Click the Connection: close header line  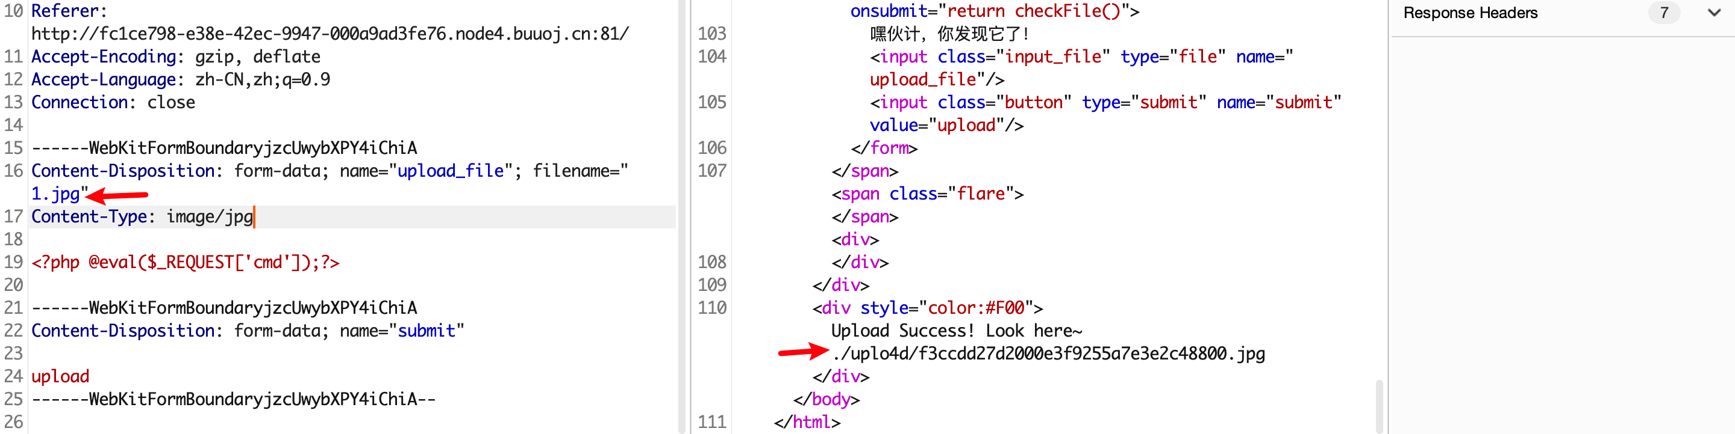coord(113,102)
